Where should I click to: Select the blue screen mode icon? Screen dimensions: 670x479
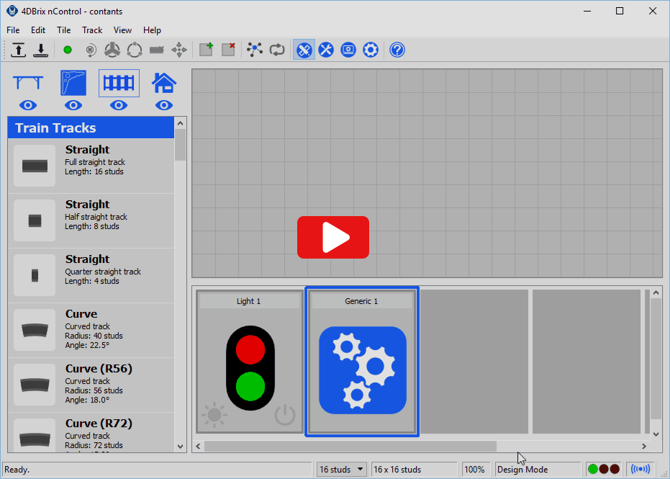[x=348, y=50]
